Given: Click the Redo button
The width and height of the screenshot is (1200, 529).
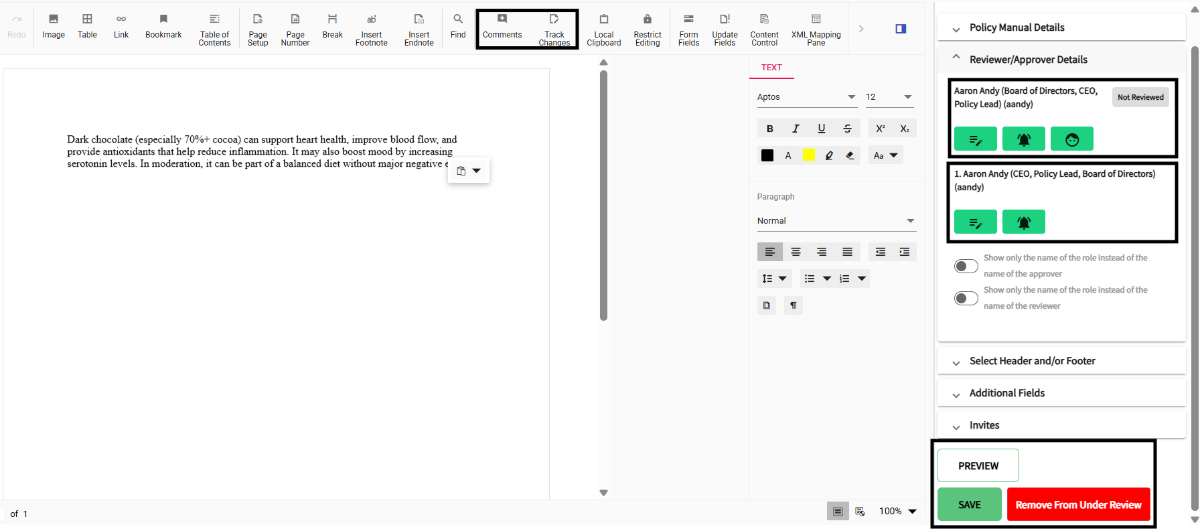Looking at the screenshot, I should [17, 27].
